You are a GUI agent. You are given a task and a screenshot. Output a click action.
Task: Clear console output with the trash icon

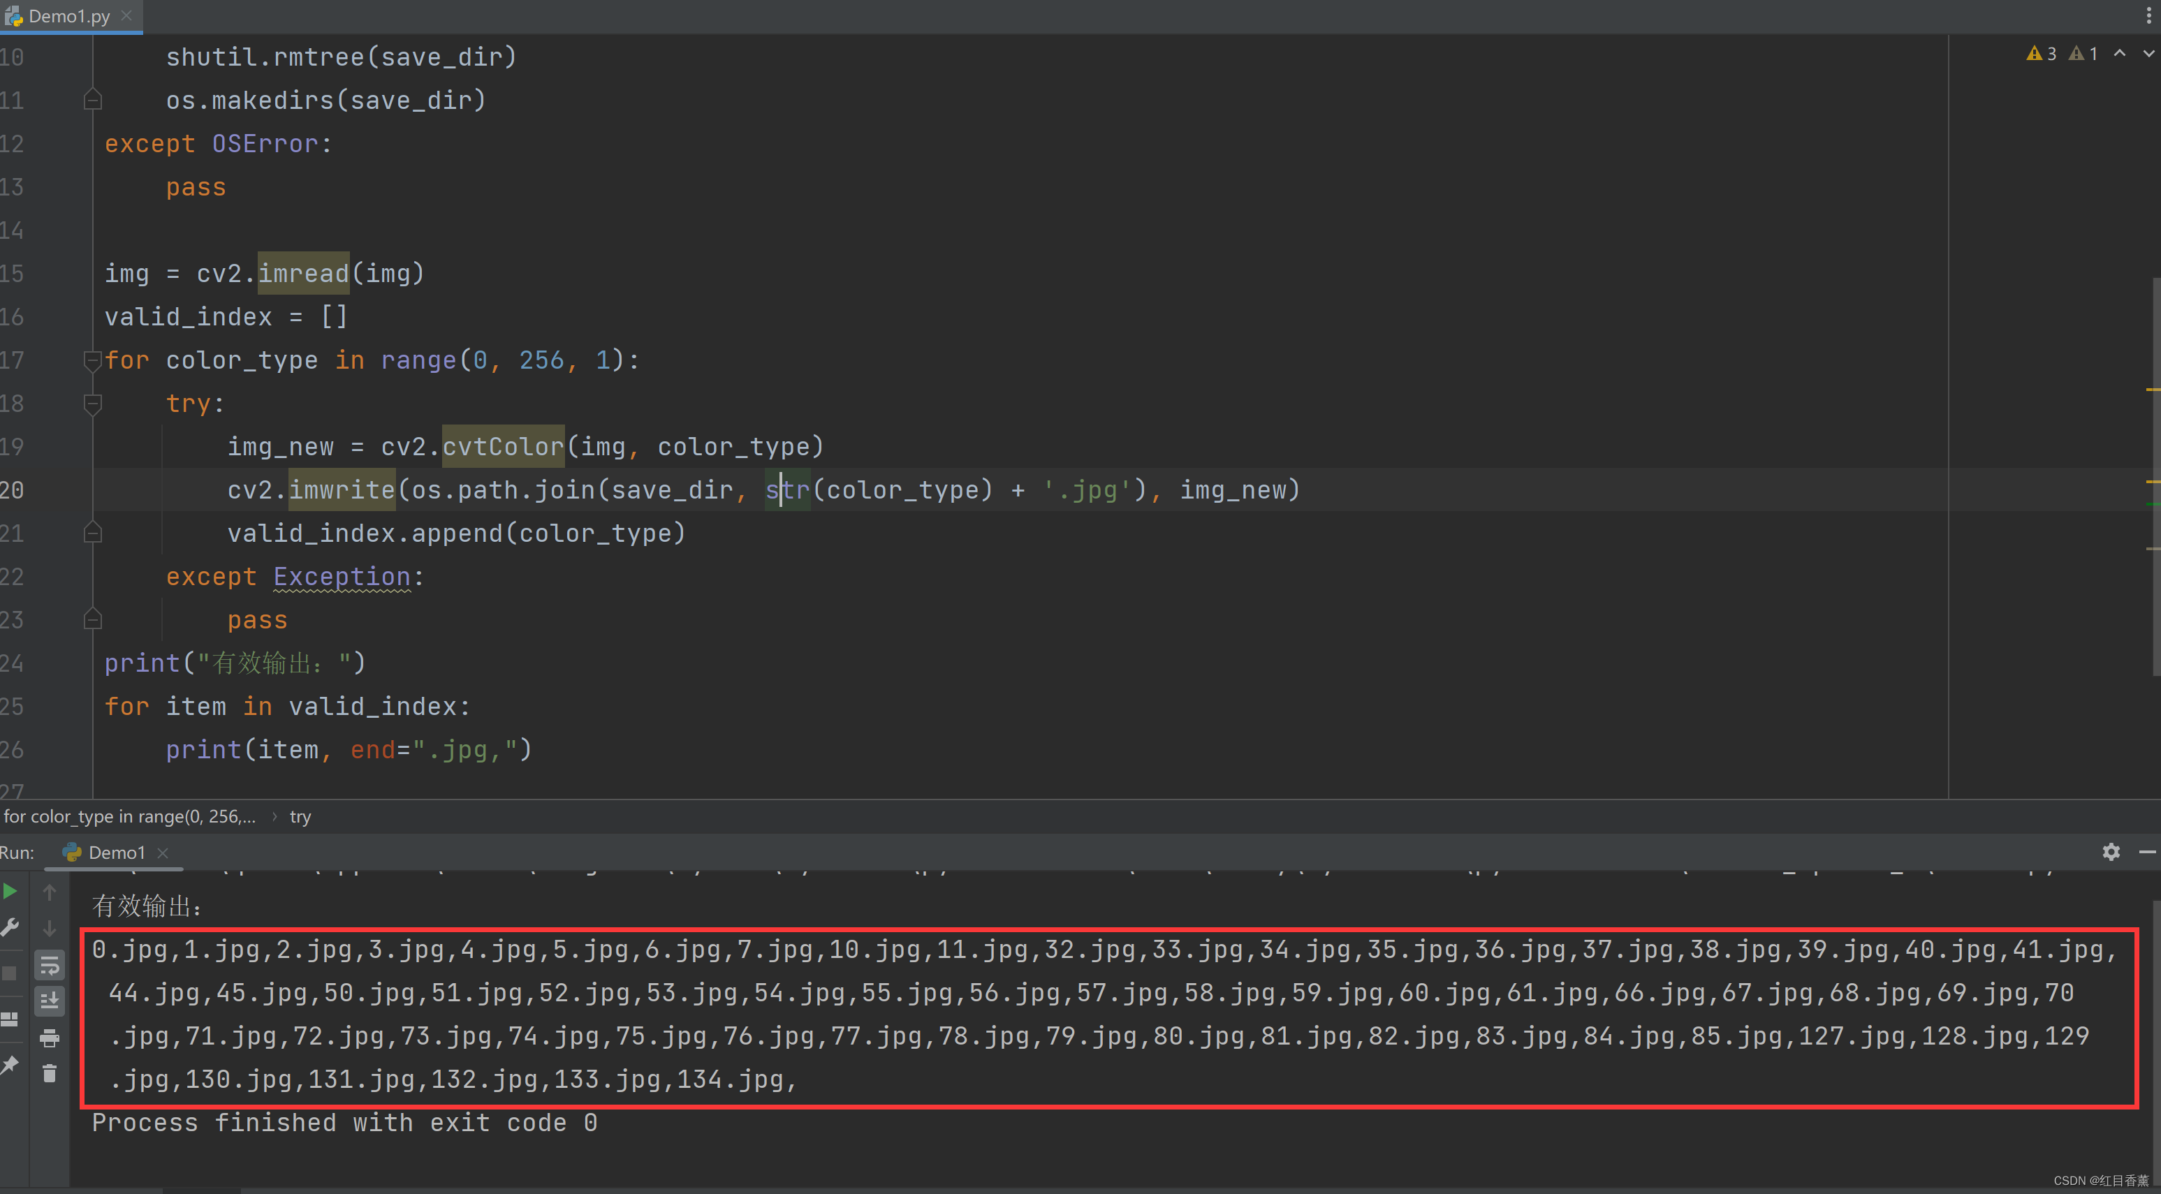coord(50,1074)
